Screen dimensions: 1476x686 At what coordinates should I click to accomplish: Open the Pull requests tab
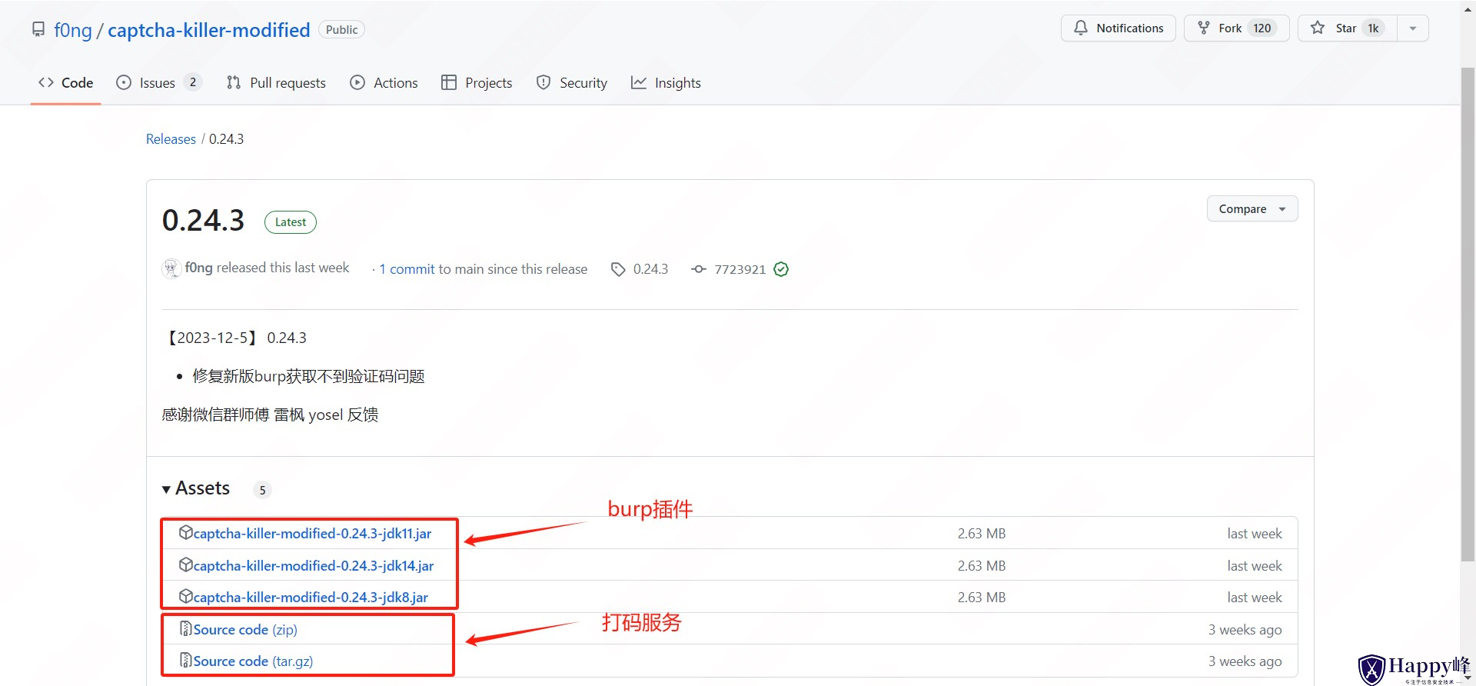[x=277, y=82]
